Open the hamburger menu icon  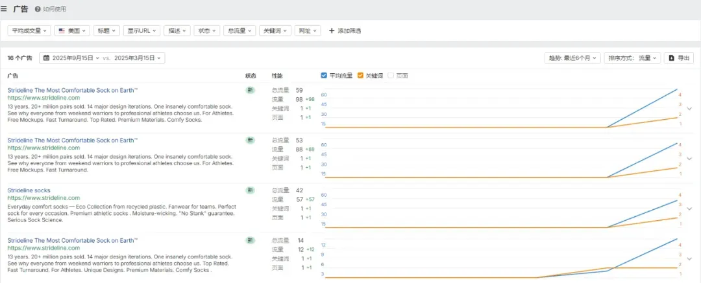coord(4,8)
